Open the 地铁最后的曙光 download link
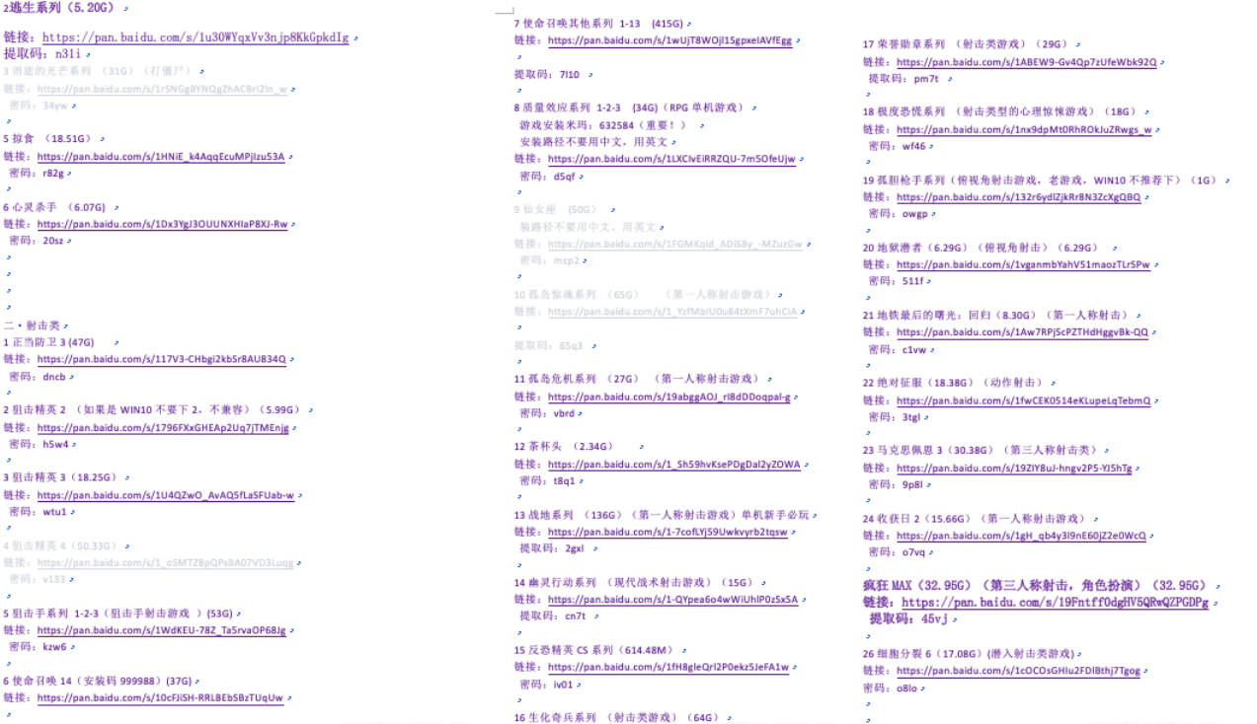The width and height of the screenshot is (1257, 724). pos(1022,332)
